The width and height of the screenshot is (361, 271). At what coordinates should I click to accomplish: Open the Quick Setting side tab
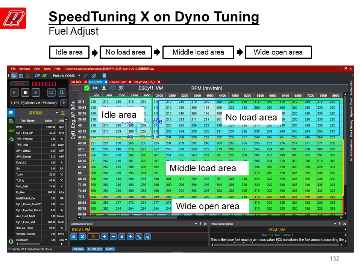[x=351, y=128]
